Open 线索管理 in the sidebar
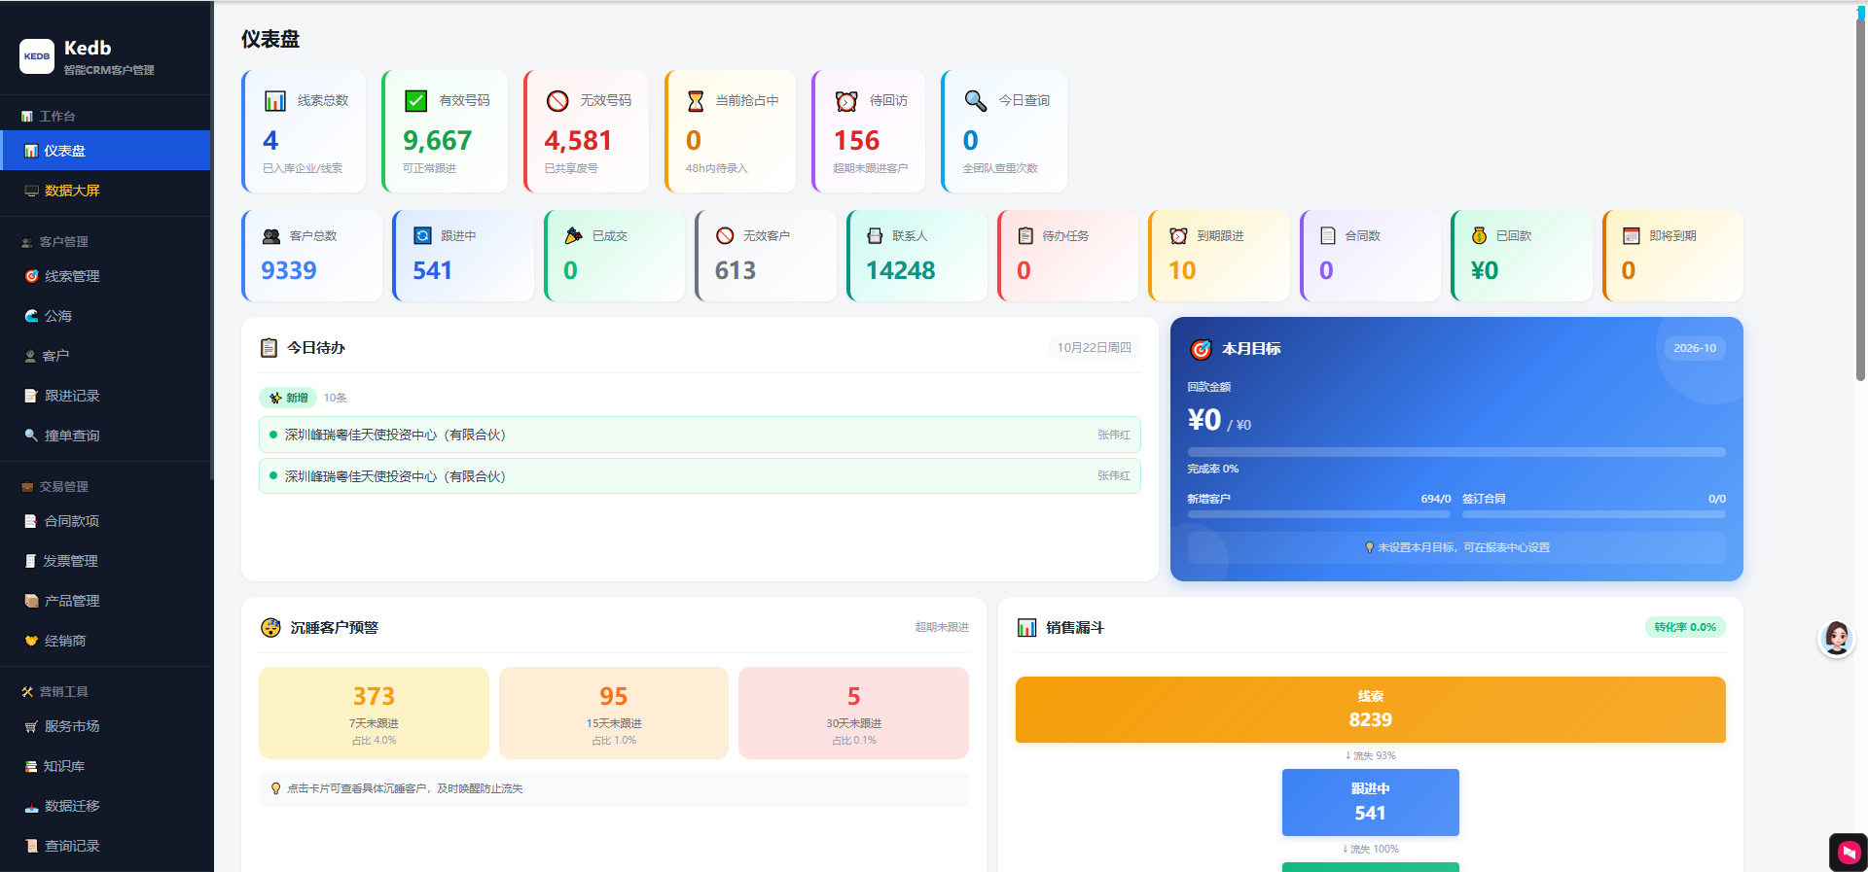Image resolution: width=1868 pixels, height=872 pixels. [x=105, y=276]
